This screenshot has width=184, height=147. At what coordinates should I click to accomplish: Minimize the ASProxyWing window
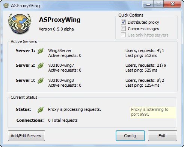pyautogui.click(x=148, y=4)
